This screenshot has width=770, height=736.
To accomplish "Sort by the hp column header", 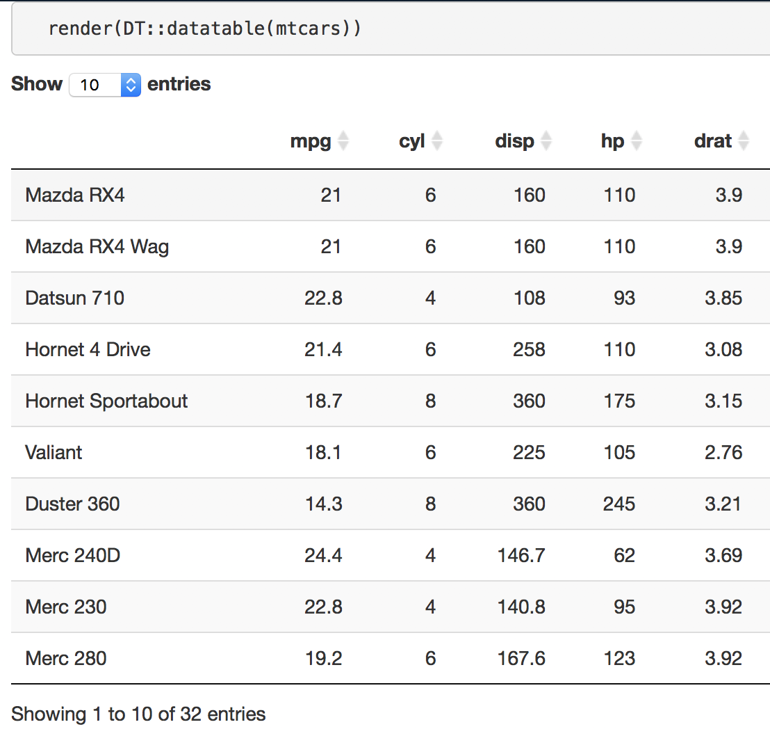I will [x=610, y=141].
